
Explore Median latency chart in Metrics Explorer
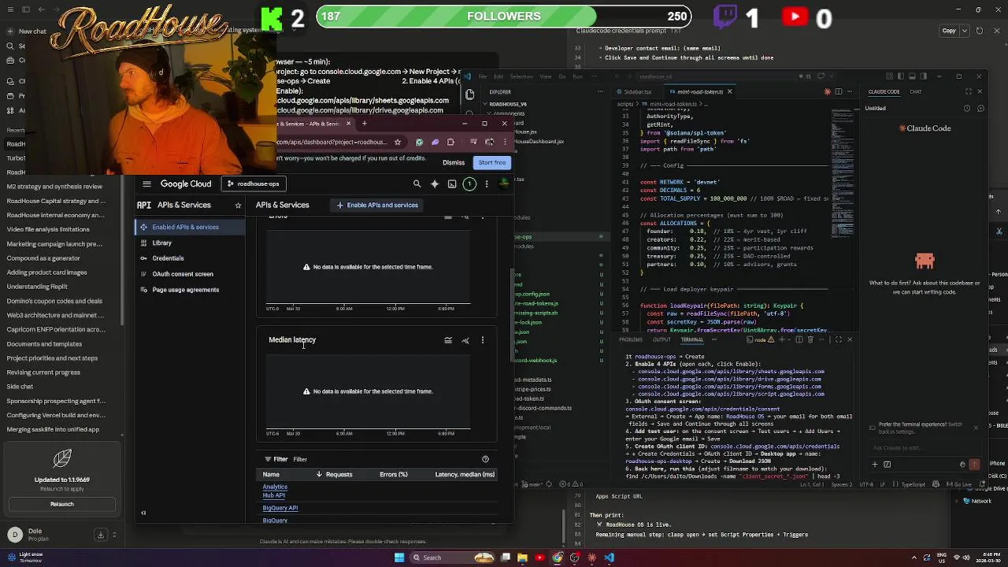(465, 340)
